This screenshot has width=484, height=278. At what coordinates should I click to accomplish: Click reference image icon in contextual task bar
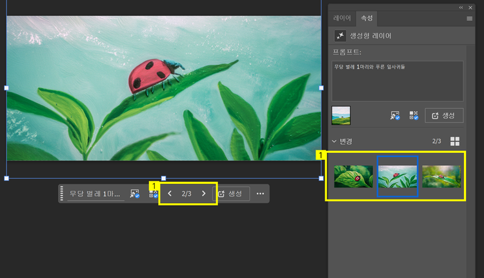pyautogui.click(x=135, y=194)
